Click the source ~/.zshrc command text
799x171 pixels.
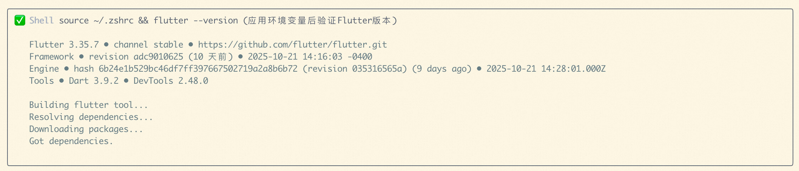(96, 21)
